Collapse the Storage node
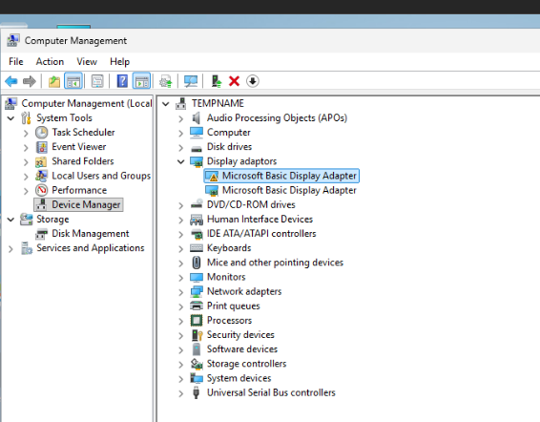This screenshot has width=540, height=422. click(x=11, y=220)
